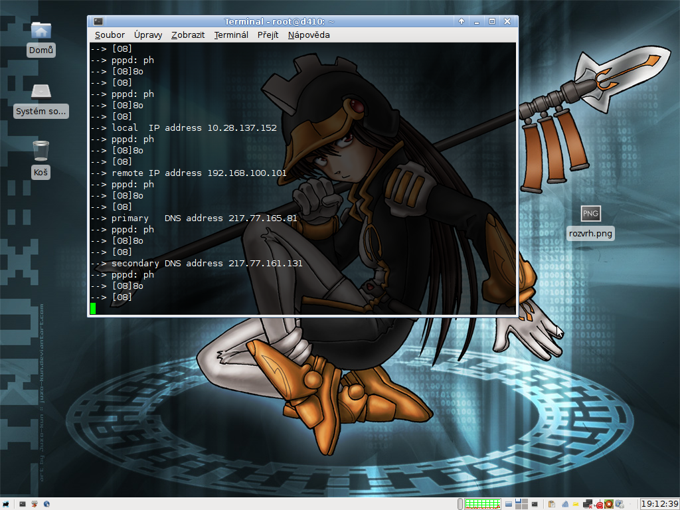Open the Nápověda menu

(309, 35)
